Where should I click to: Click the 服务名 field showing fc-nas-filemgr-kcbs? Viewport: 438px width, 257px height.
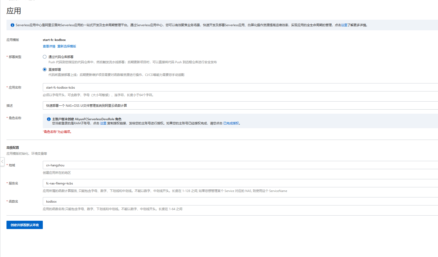coord(156,183)
